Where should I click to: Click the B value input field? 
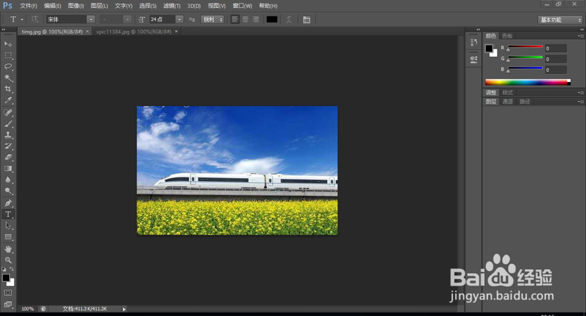click(x=556, y=70)
